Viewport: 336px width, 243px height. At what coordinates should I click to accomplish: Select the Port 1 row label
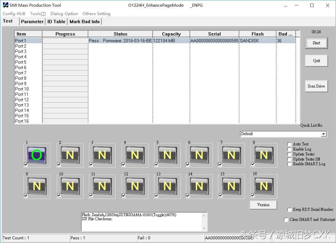21,41
